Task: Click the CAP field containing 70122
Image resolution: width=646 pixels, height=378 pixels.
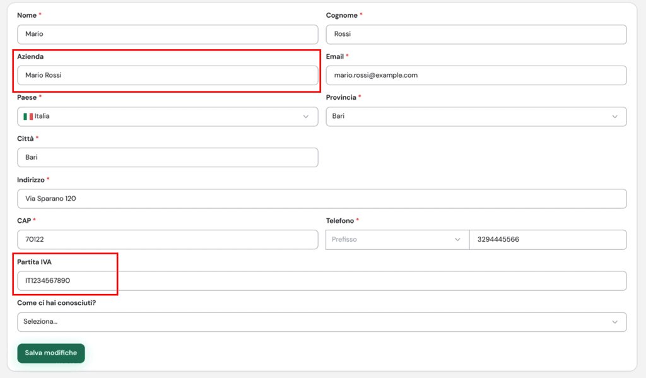Action: point(168,240)
